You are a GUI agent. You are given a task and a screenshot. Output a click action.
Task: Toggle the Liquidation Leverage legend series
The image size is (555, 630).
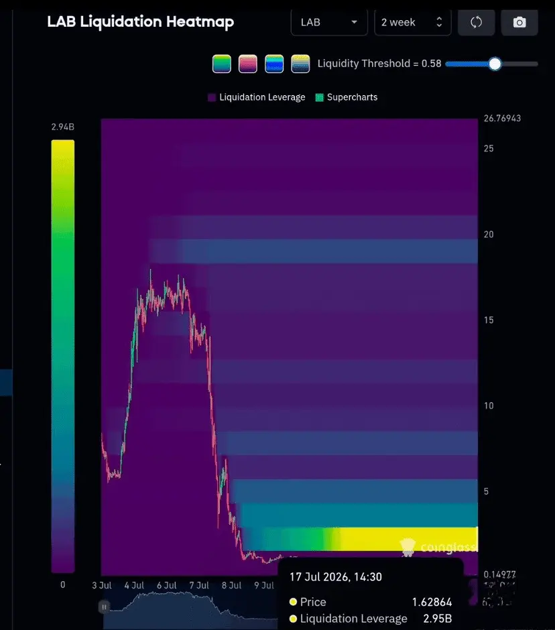click(x=257, y=97)
